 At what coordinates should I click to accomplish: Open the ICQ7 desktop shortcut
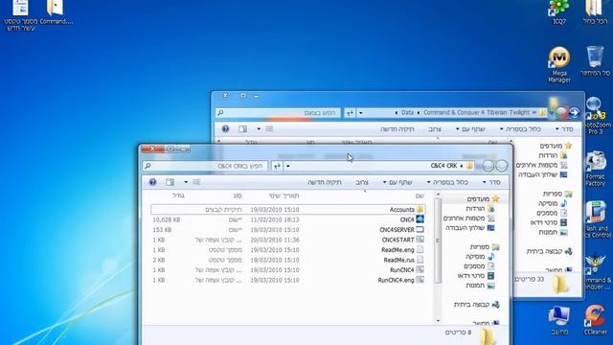(x=559, y=12)
